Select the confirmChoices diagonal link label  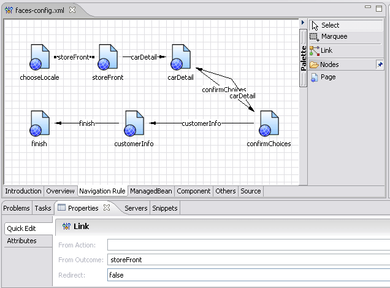click(224, 90)
